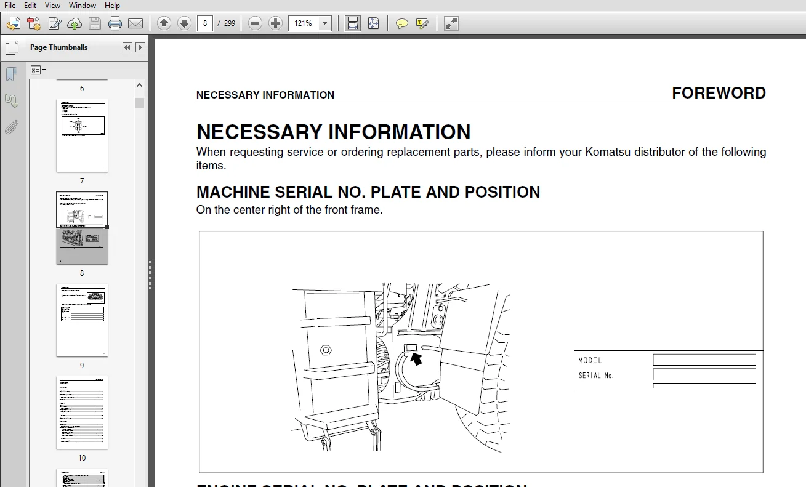Click the highlight text tool icon
The image size is (806, 487).
pyautogui.click(x=422, y=23)
